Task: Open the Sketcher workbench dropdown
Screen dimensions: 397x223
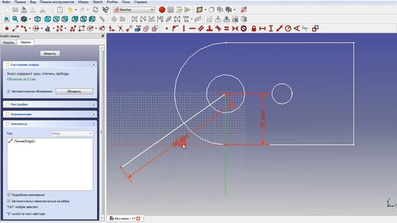Action: pyautogui.click(x=134, y=10)
